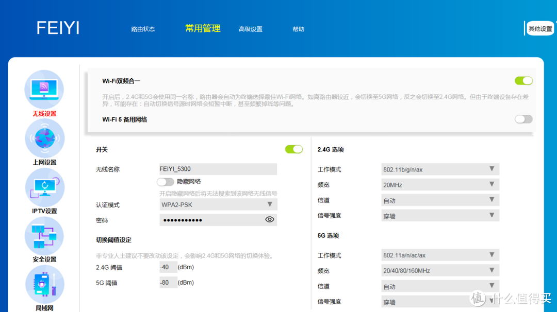This screenshot has height=312, width=557.
Task: Switch to the 路由状态 tab
Action: click(x=143, y=29)
